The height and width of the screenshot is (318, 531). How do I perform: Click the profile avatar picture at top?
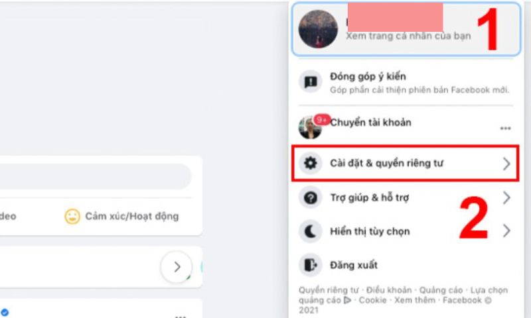[x=318, y=29]
